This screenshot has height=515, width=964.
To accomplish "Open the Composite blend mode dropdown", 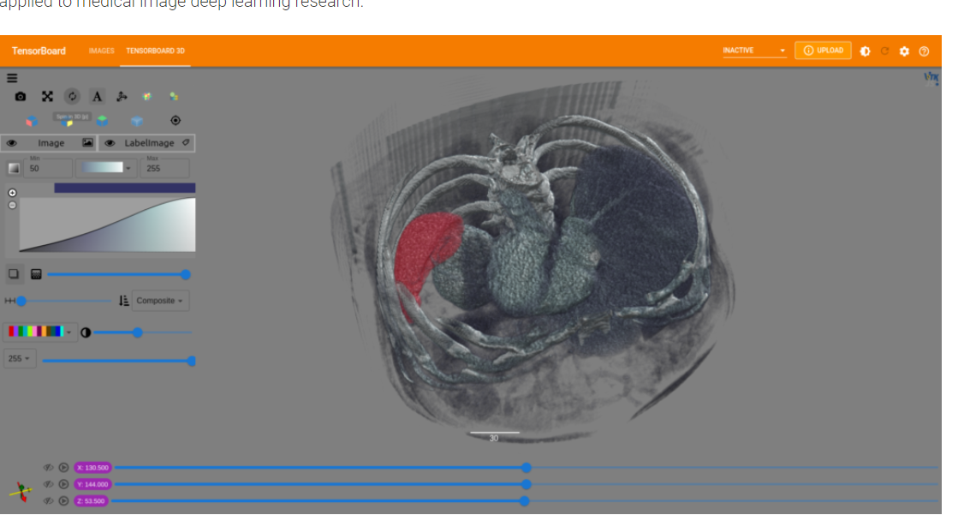I will tap(161, 301).
